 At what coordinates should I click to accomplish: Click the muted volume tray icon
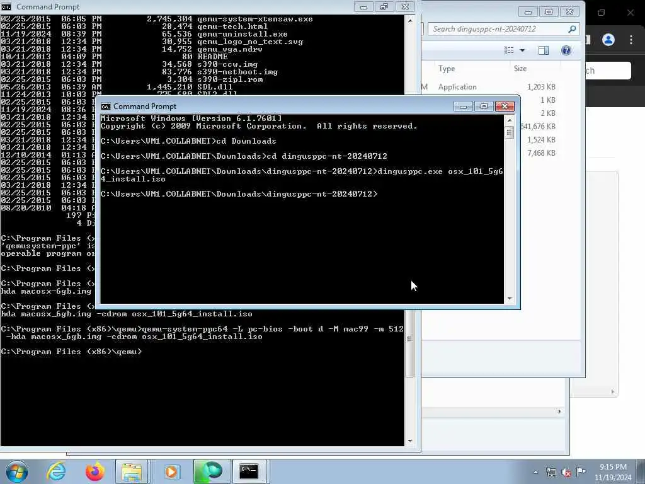pyautogui.click(x=566, y=473)
